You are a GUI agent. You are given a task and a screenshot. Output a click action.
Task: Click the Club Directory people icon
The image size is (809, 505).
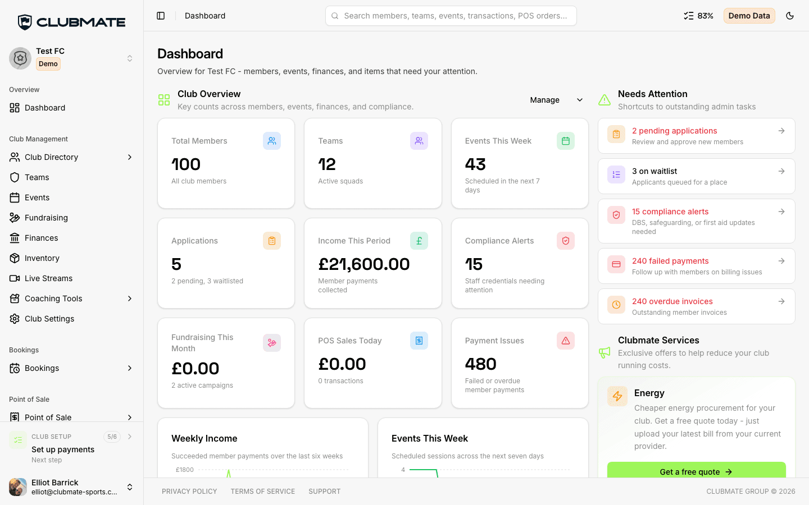pos(15,157)
